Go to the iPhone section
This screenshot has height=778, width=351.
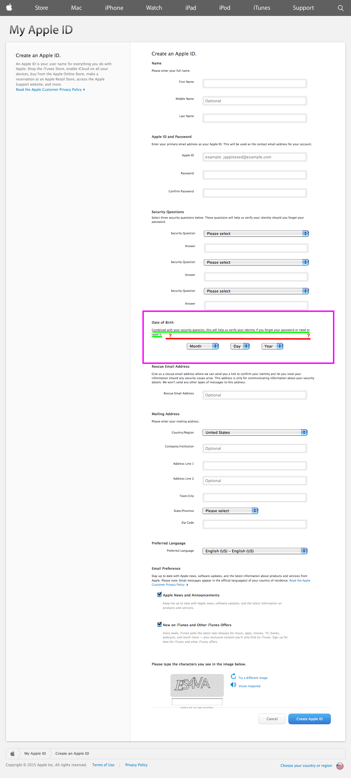click(x=114, y=8)
